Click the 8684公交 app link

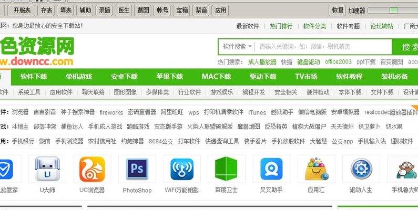[x=161, y=141]
